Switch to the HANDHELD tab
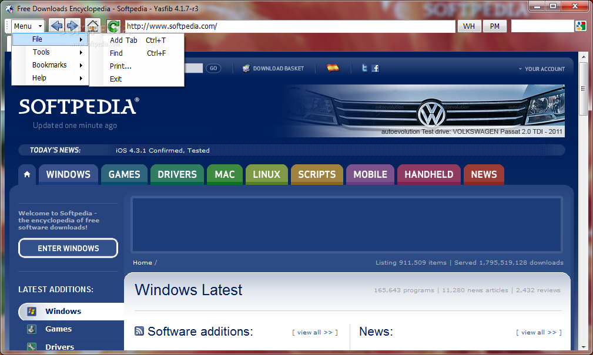Screen dimensions: 593x355 click(x=429, y=174)
